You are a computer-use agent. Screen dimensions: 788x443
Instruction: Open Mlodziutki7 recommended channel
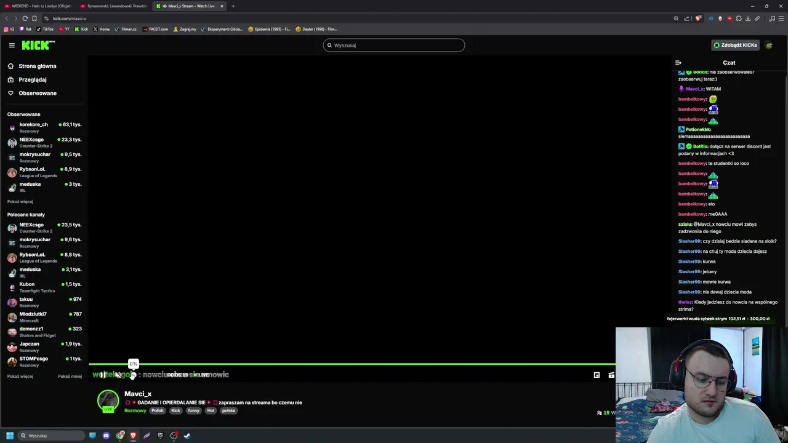[x=44, y=317]
